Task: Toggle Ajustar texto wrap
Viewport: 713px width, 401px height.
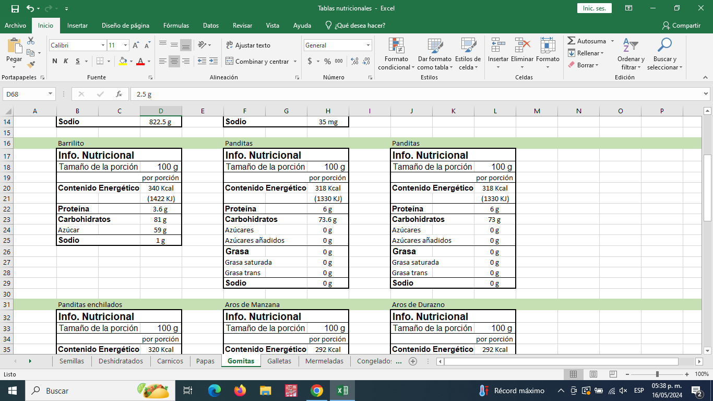Action: point(248,45)
